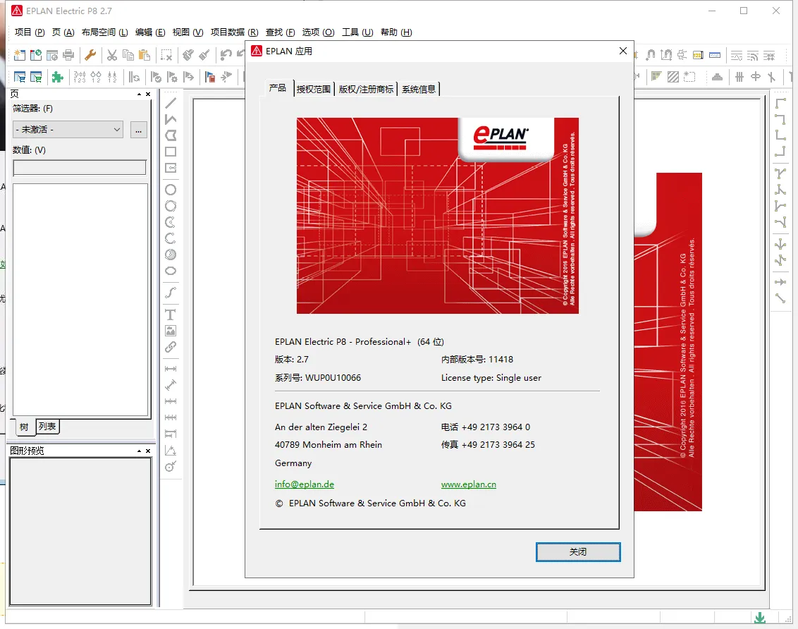This screenshot has width=798, height=629.
Task: Switch to the 授权范围 tab
Action: tap(314, 89)
